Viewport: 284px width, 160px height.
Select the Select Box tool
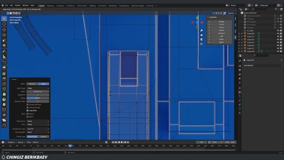[x=4, y=19]
